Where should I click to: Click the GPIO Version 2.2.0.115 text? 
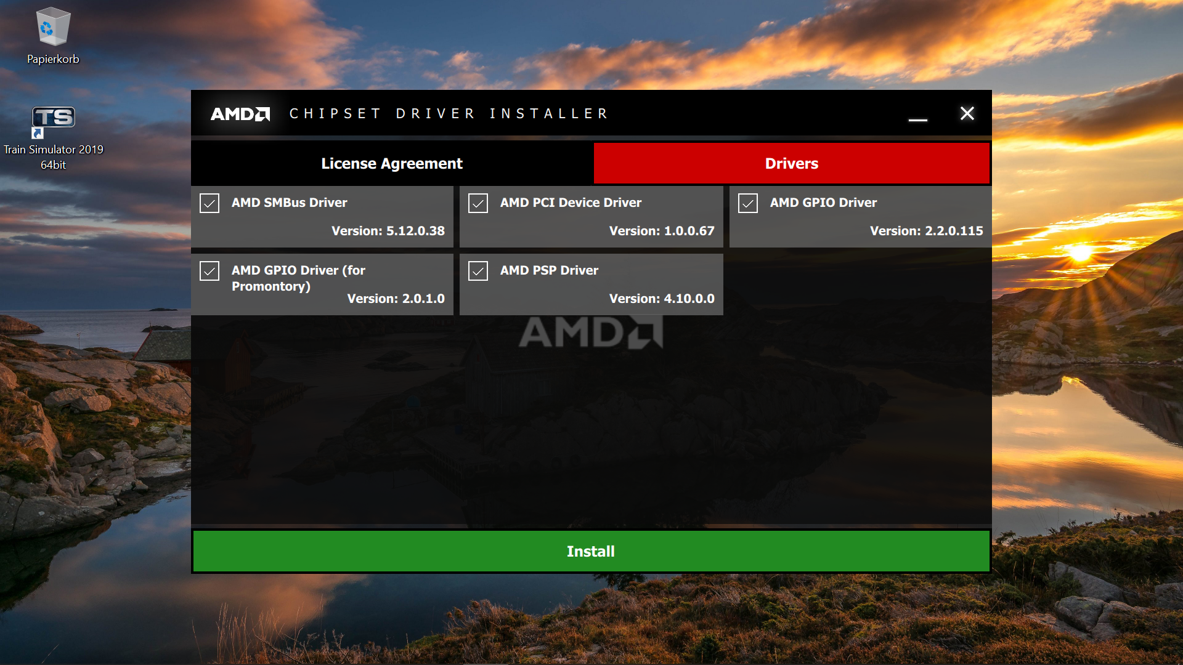pyautogui.click(x=926, y=231)
